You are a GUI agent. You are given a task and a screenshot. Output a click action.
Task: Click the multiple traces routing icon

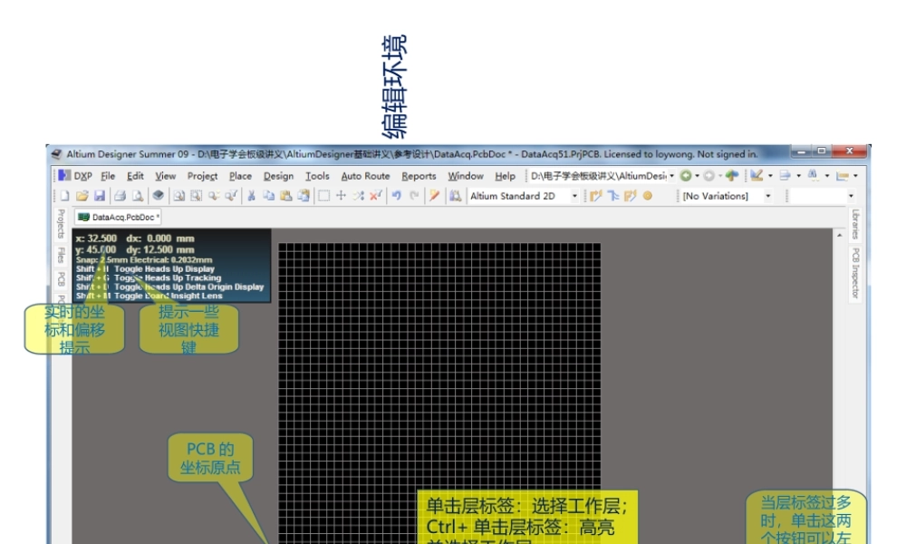click(631, 196)
